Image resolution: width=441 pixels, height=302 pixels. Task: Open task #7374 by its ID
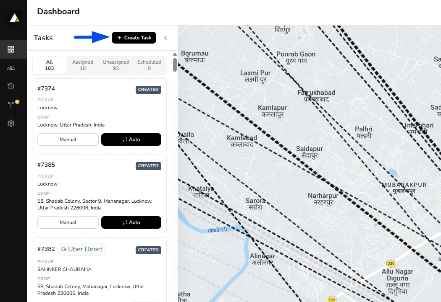[46, 88]
